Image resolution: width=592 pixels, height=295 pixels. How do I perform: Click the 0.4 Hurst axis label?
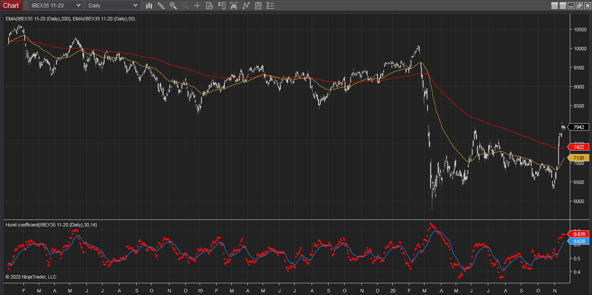pos(577,272)
